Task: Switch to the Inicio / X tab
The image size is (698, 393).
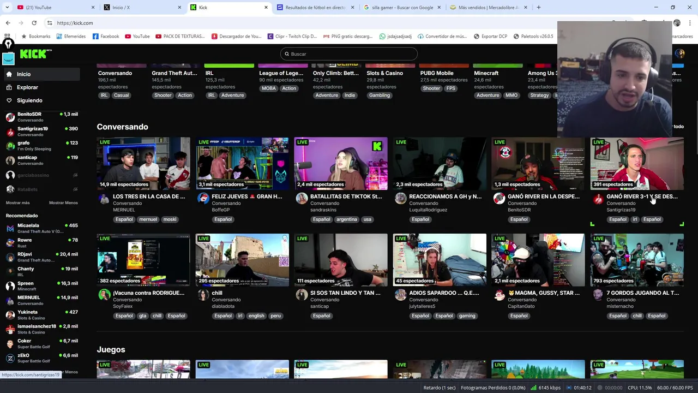Action: tap(142, 8)
